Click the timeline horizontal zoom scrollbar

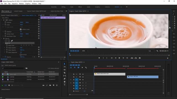coord(79,95)
